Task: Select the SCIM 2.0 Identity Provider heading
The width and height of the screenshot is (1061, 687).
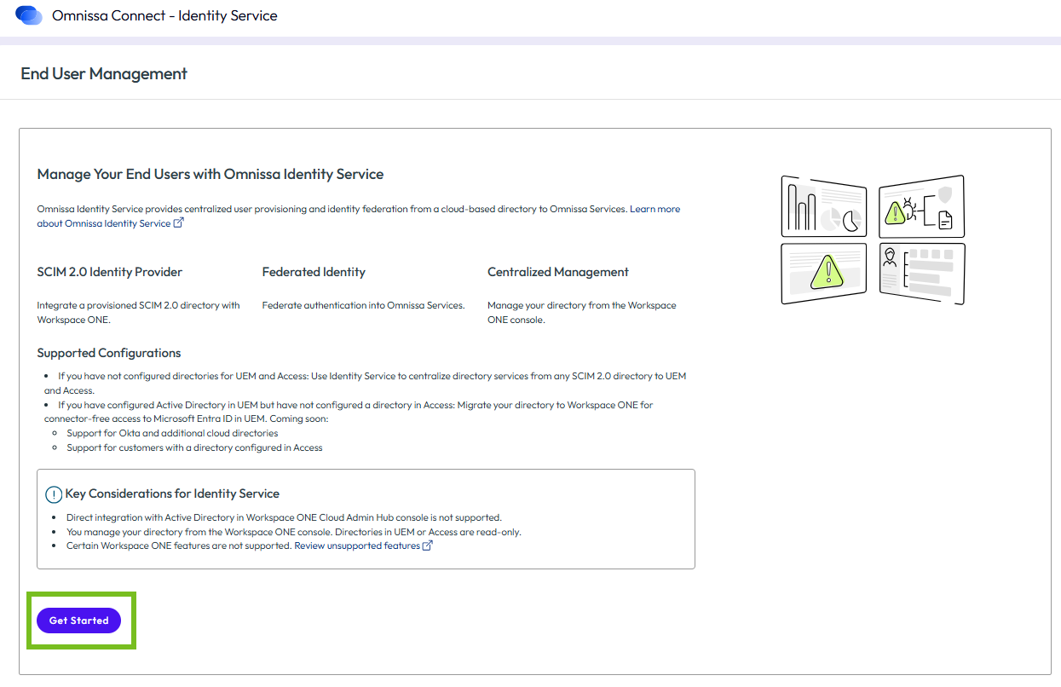Action: (x=110, y=272)
